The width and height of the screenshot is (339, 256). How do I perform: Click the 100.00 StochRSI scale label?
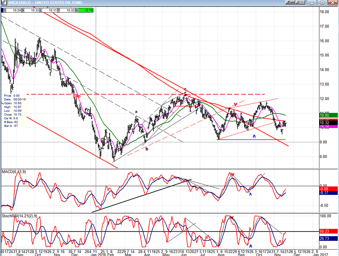[x=325, y=216]
